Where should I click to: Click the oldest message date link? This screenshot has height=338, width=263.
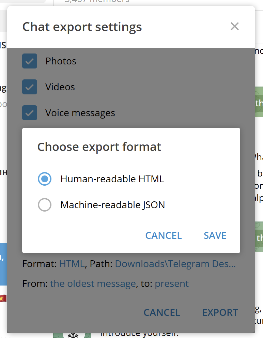pos(93,284)
